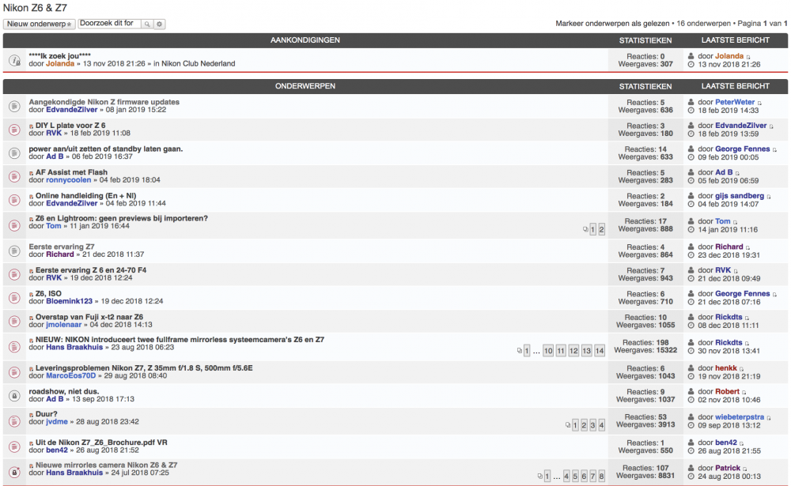Go to page 3 of the 'Duur?' topic

click(x=592, y=425)
